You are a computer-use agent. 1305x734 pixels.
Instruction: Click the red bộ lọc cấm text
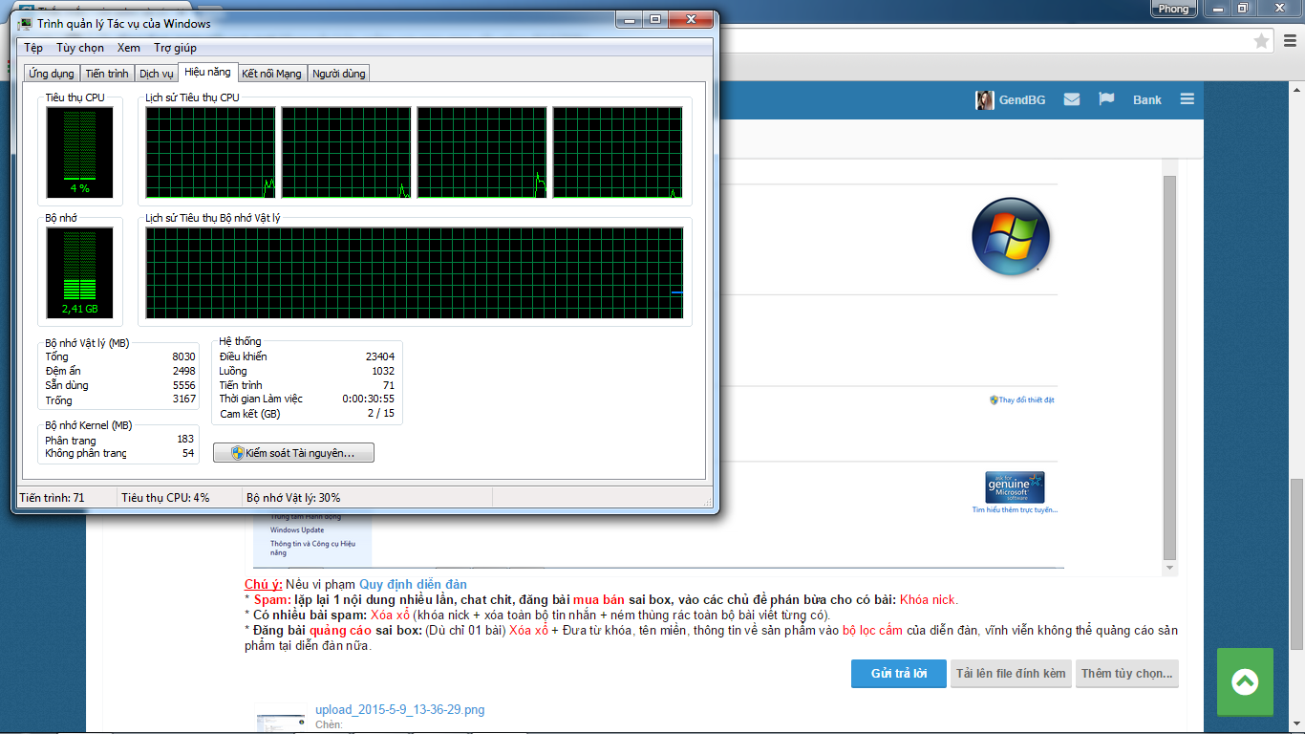pyautogui.click(x=871, y=631)
